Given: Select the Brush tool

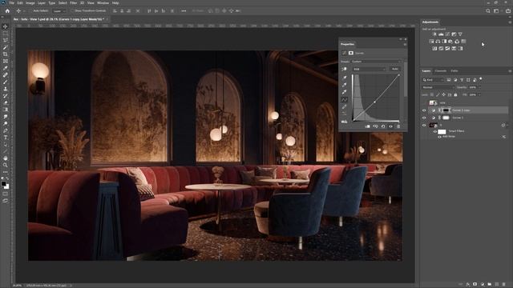Looking at the screenshot, I should [6, 82].
